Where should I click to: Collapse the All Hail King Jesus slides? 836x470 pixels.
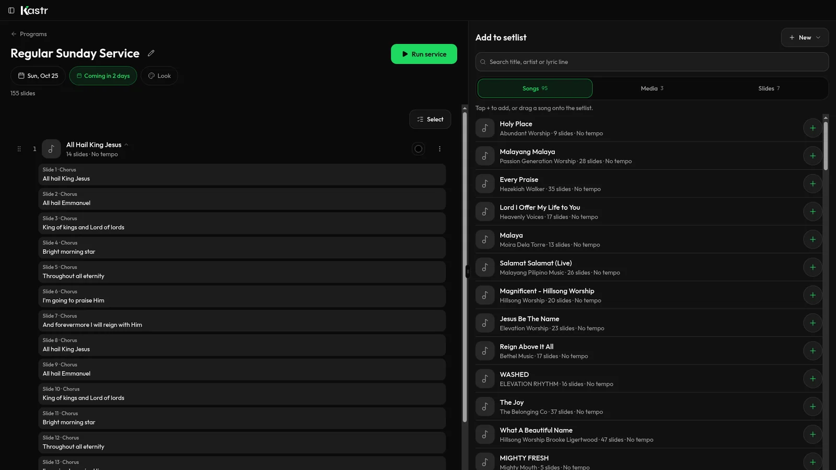[126, 145]
